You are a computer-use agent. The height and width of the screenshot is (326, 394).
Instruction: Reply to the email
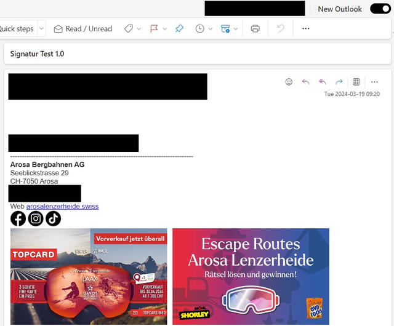305,82
